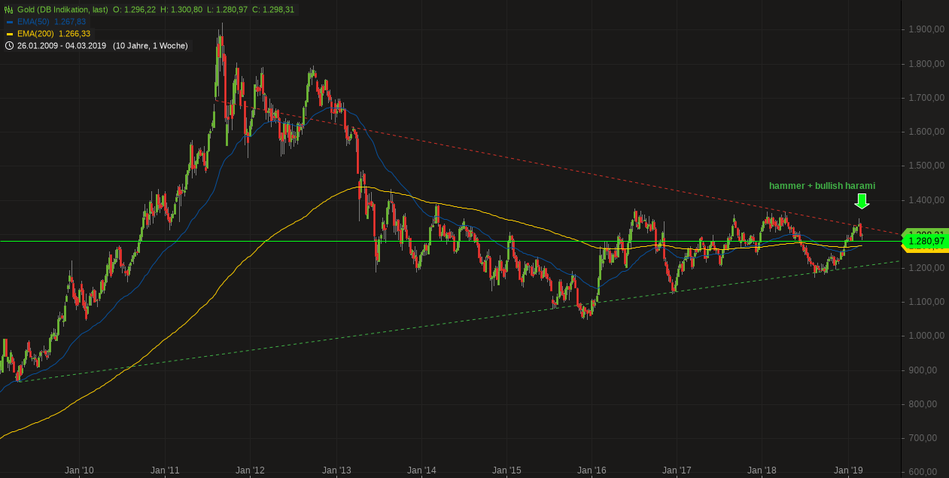Click the candlestick icon in the chart legend
This screenshot has height=478, width=949.
point(8,11)
